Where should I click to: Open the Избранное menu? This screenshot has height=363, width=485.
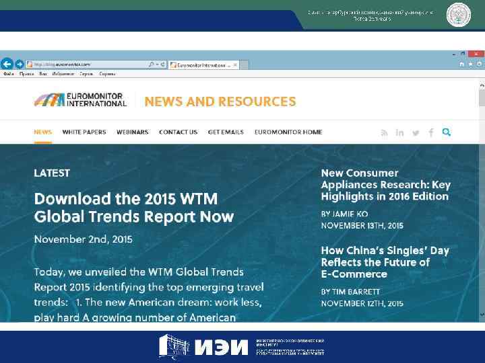(63, 74)
